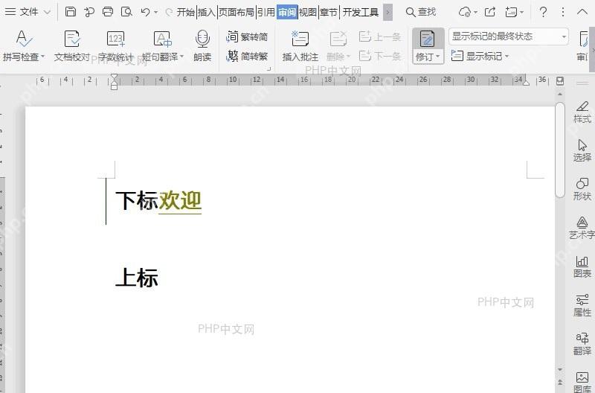Open 图表 chart side panel
The width and height of the screenshot is (595, 393).
(x=582, y=267)
